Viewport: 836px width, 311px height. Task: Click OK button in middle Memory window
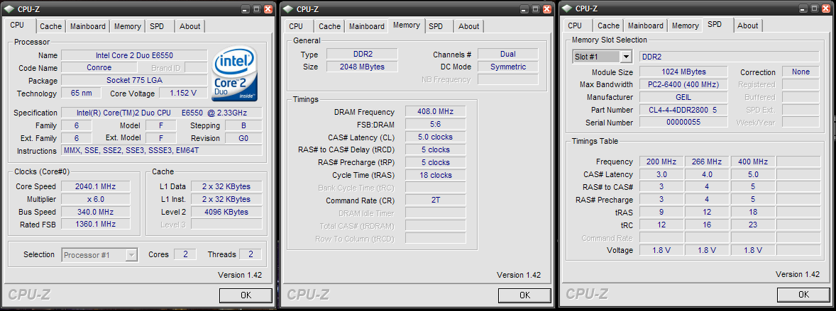point(524,295)
